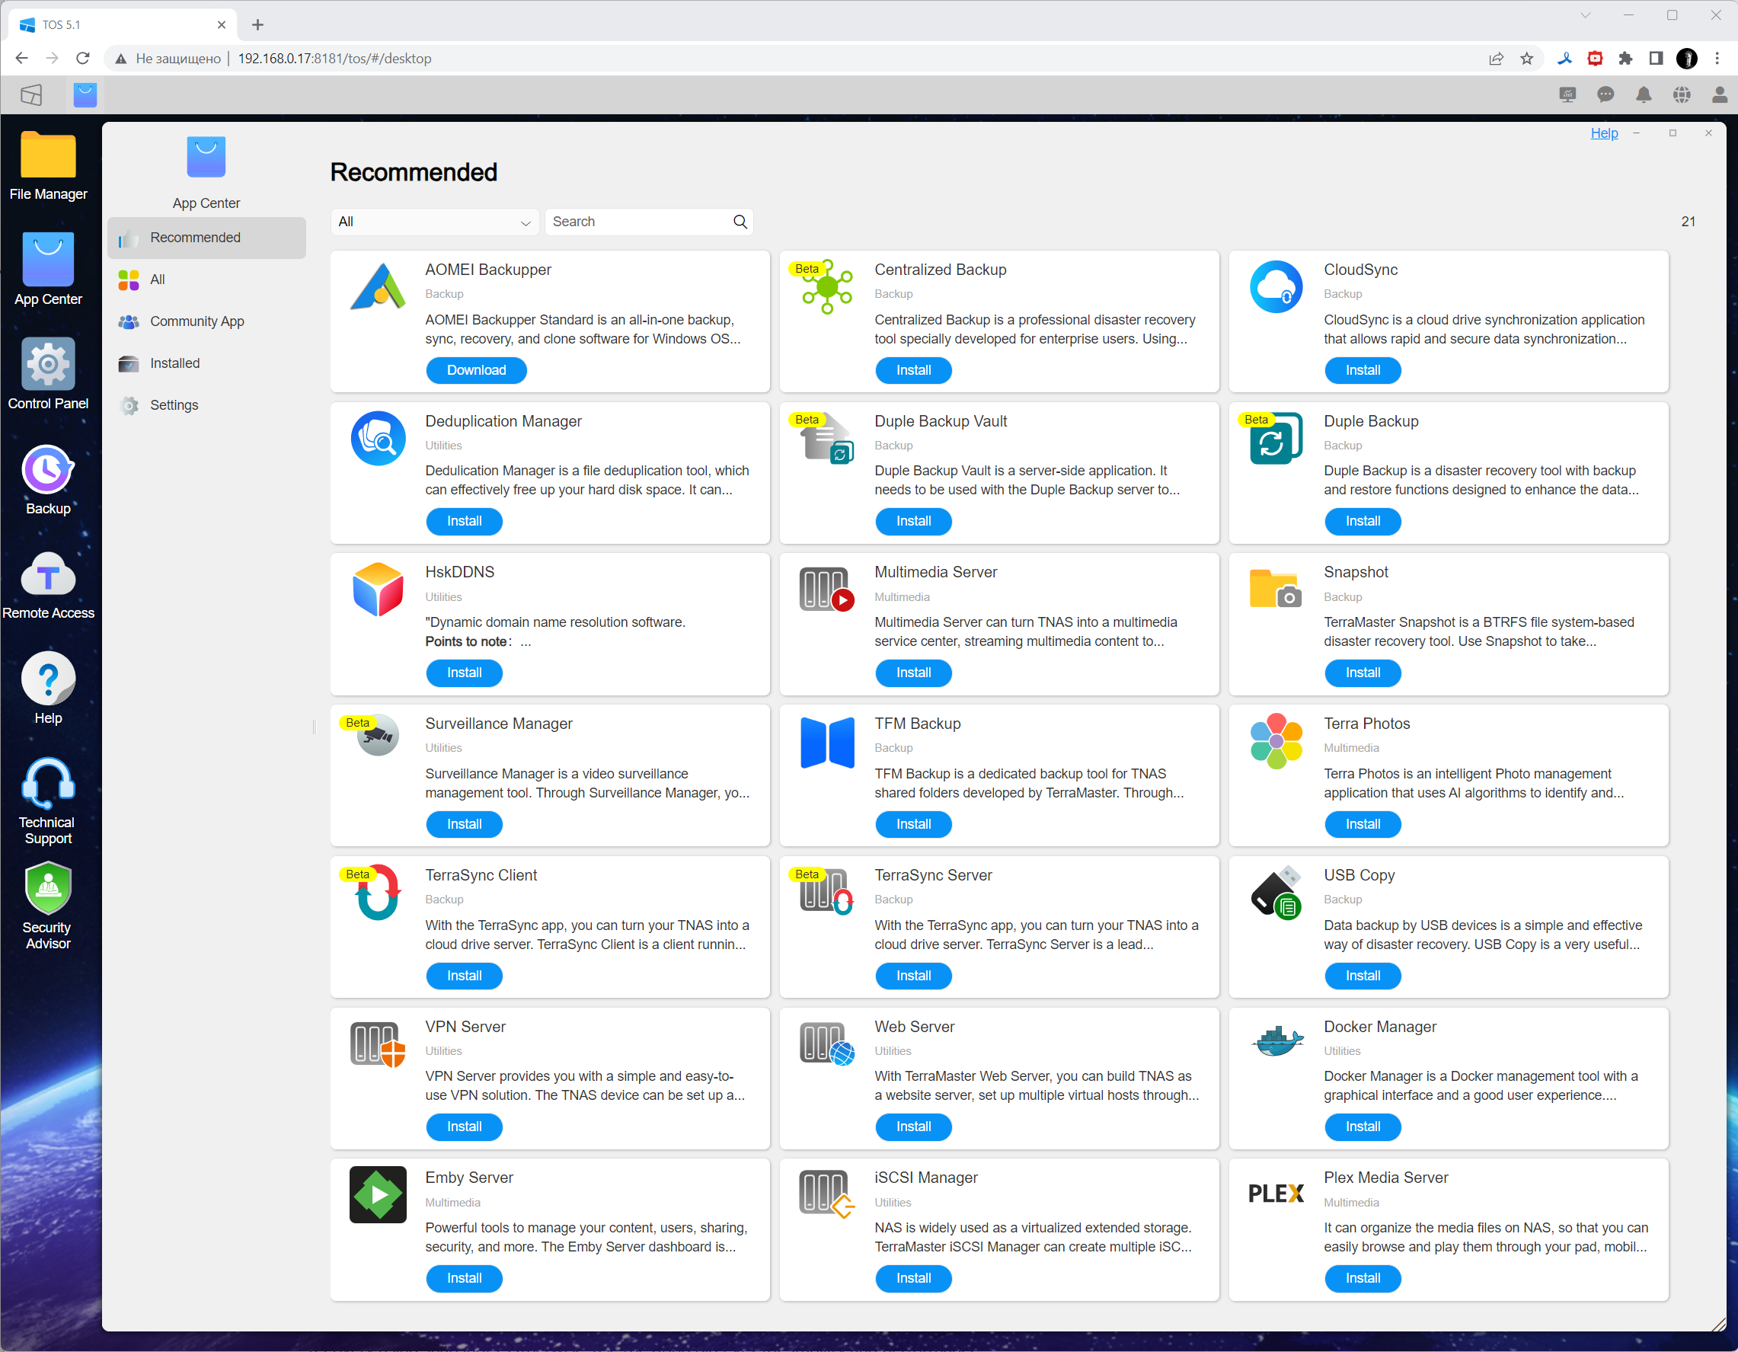1738x1352 pixels.
Task: Open Chrome three-dot menu
Action: pyautogui.click(x=1717, y=58)
